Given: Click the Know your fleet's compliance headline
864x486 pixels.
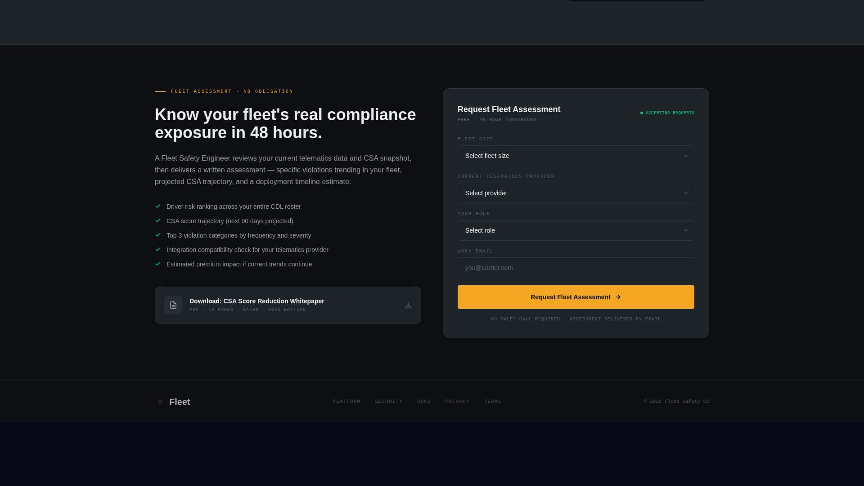Looking at the screenshot, I should click(285, 124).
